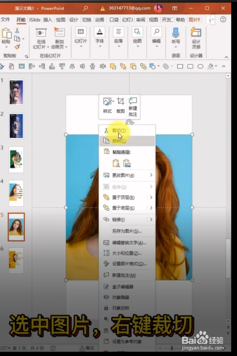This screenshot has width=237, height=356.
Task: Open Box Editor (盒子编辑器) menu item
Action: (128, 287)
